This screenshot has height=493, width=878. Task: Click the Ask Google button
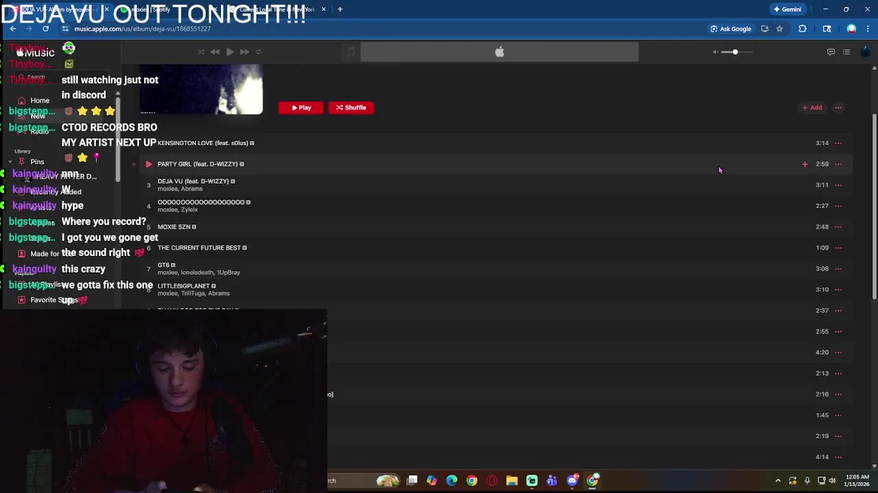(x=731, y=29)
